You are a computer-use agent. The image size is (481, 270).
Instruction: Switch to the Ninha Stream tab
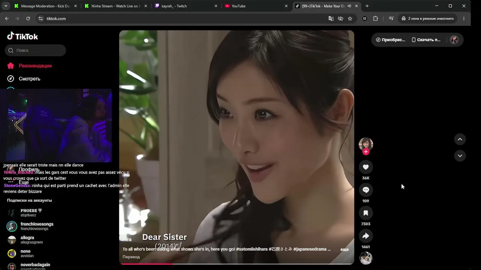pyautogui.click(x=116, y=6)
